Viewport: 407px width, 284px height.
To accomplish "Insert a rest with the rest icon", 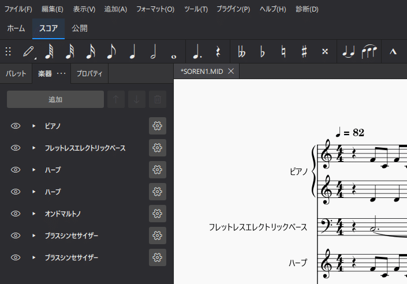I will [218, 51].
